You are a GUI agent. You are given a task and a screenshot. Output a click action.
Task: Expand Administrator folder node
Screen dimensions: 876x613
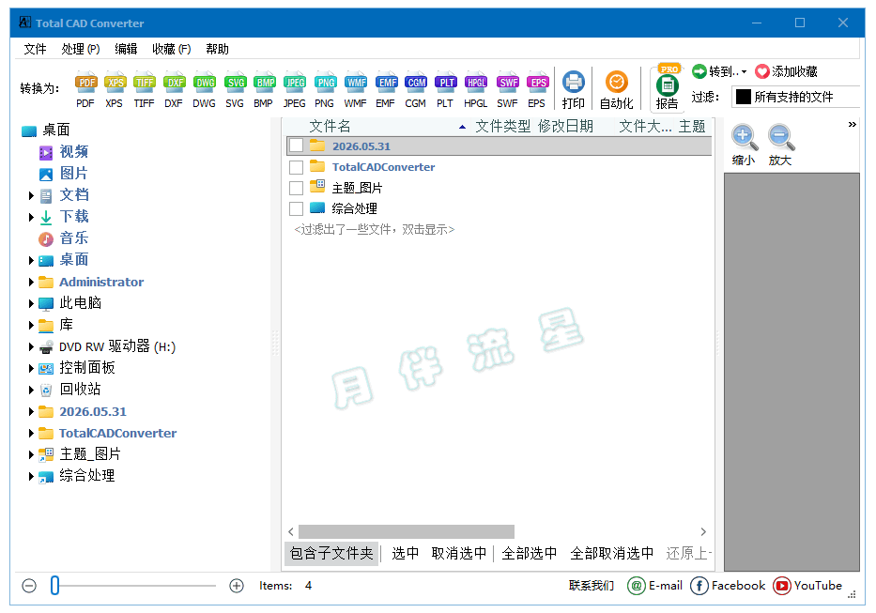click(31, 283)
